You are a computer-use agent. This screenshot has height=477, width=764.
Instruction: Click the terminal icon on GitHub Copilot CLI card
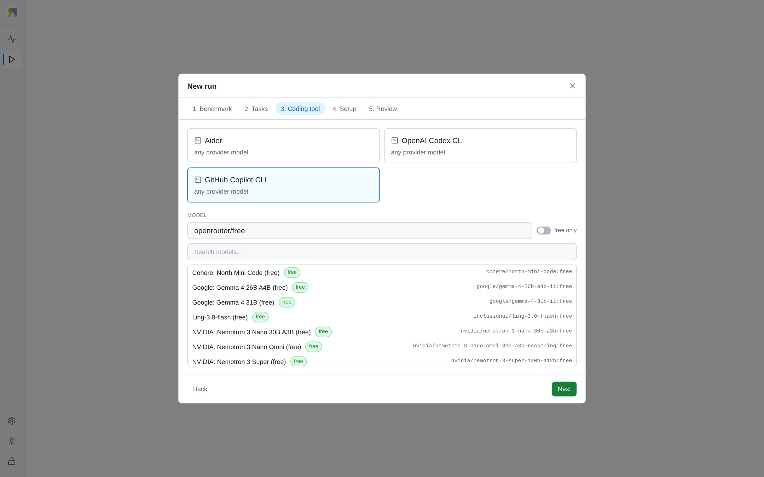tap(198, 180)
